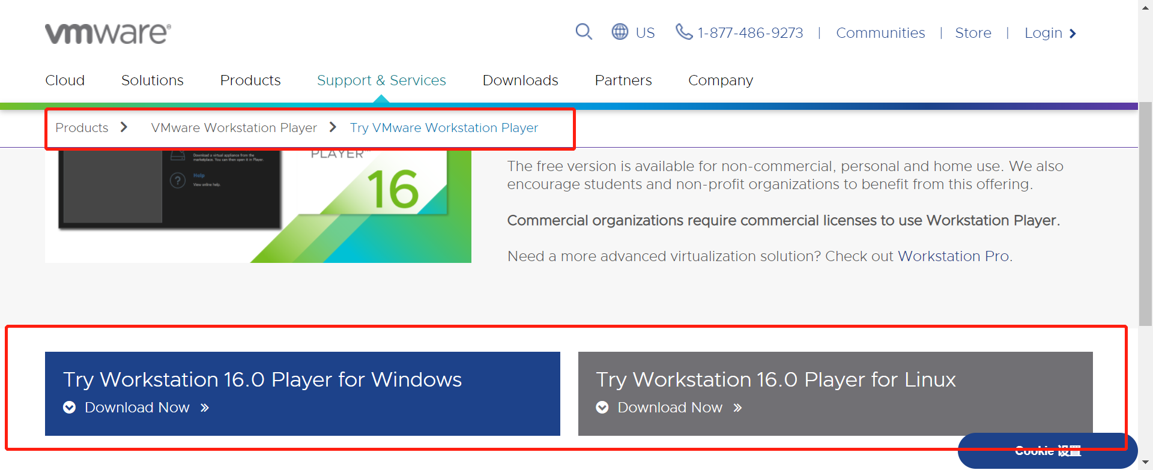Click the Products breadcrumb link
Image resolution: width=1153 pixels, height=470 pixels.
[x=82, y=128]
